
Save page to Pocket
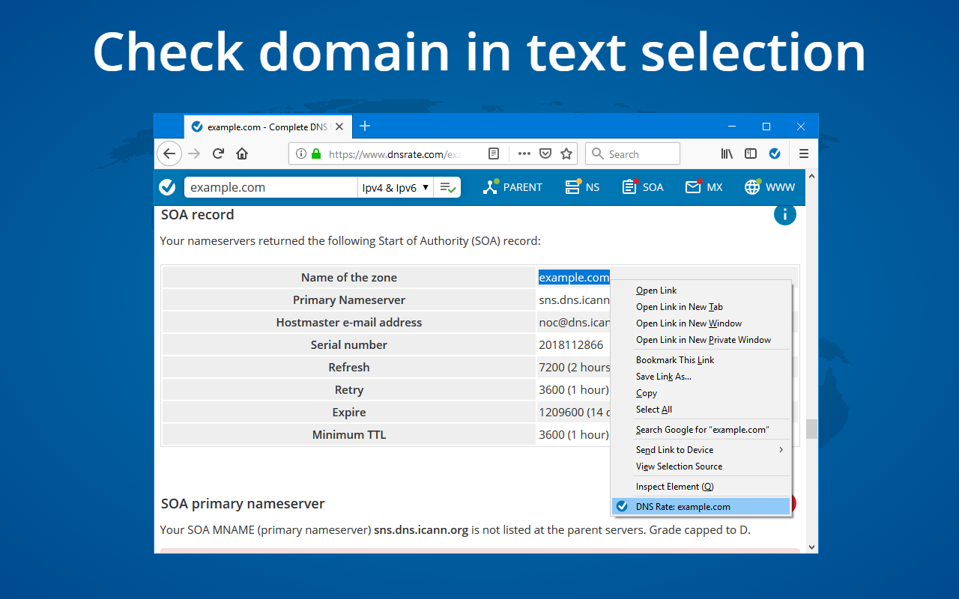coord(546,153)
